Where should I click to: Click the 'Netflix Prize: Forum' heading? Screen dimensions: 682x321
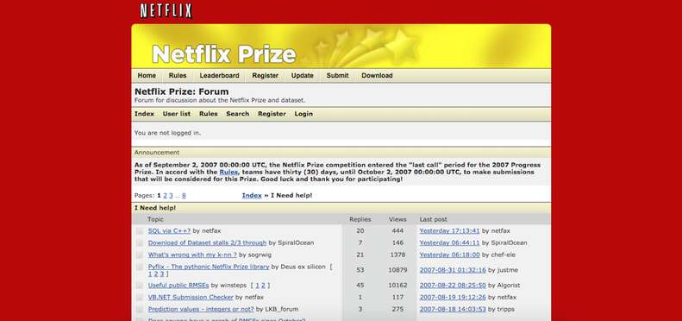pyautogui.click(x=181, y=92)
